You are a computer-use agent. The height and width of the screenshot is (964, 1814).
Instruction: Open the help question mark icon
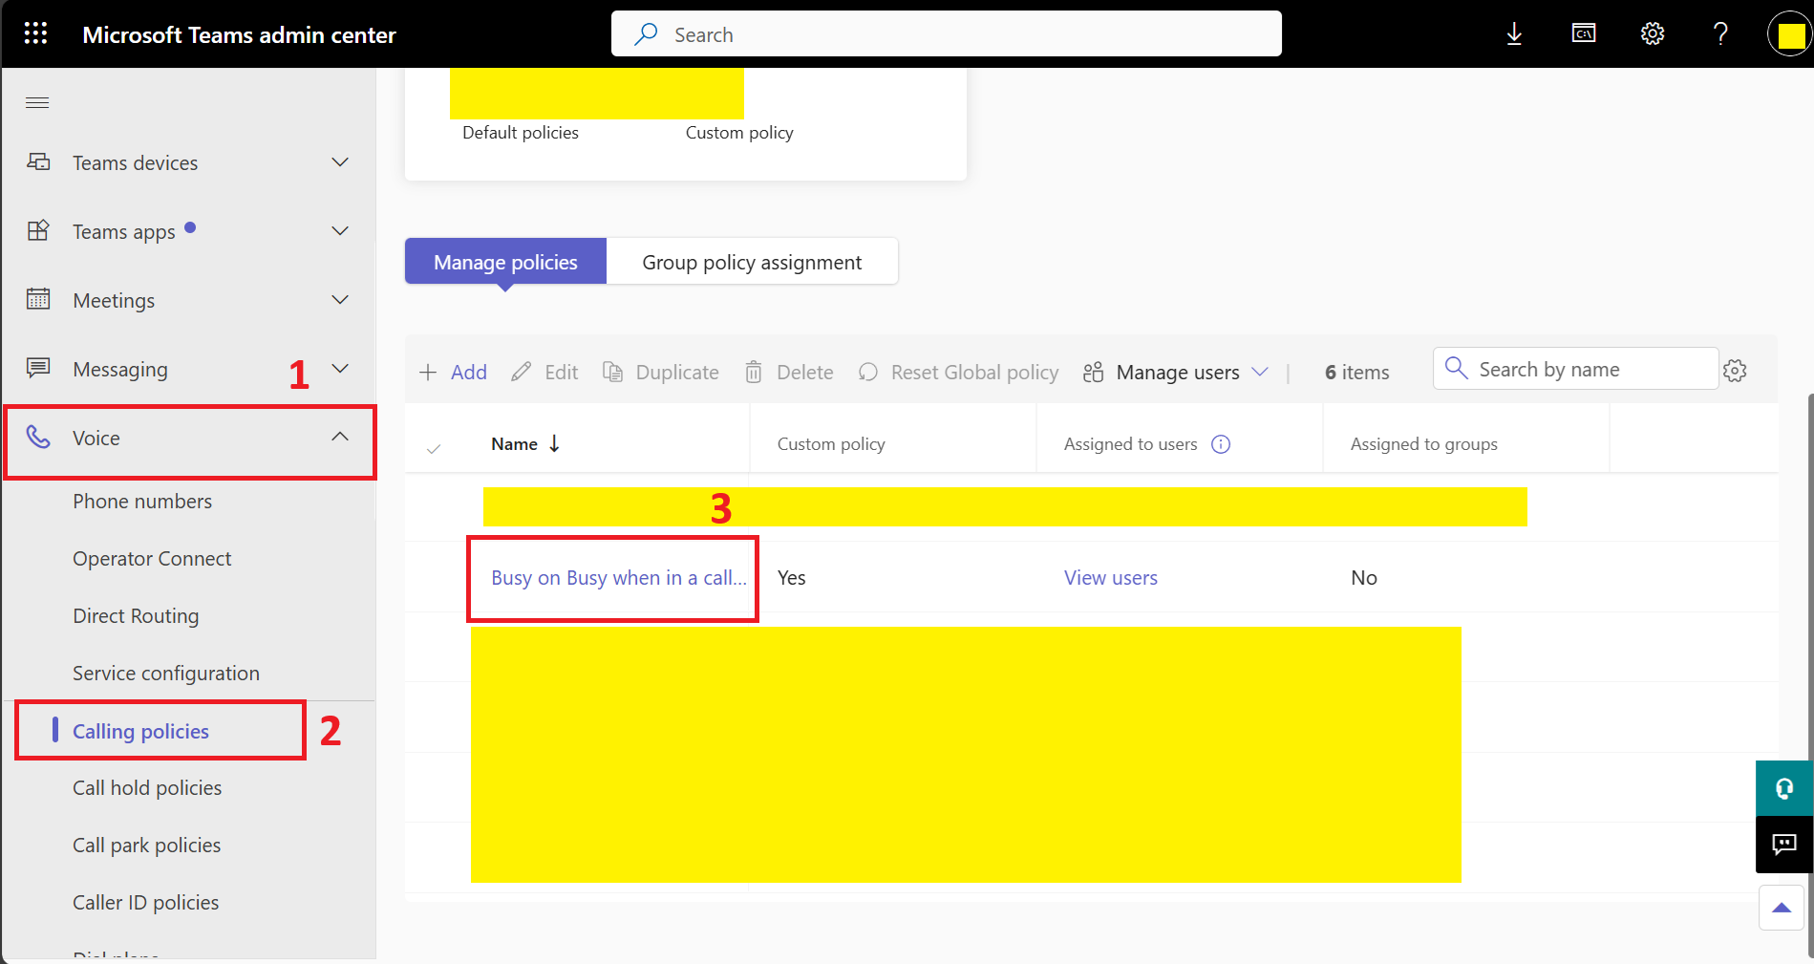pyautogui.click(x=1720, y=34)
